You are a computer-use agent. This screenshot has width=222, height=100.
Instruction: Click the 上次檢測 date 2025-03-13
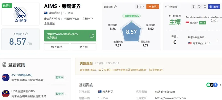point(113,63)
